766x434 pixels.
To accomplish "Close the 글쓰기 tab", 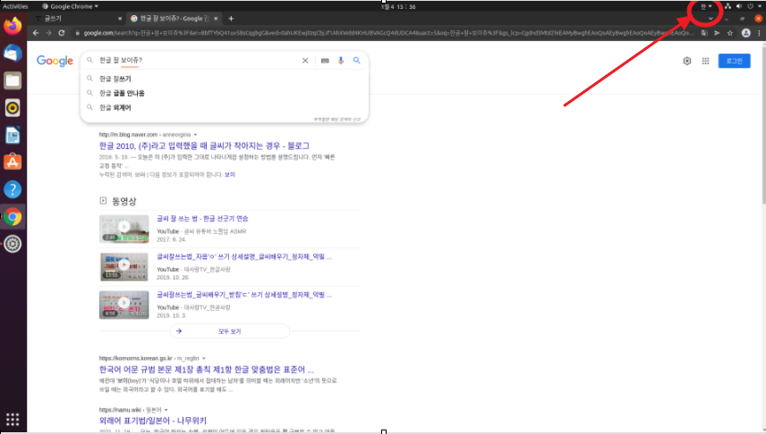I will [x=120, y=19].
